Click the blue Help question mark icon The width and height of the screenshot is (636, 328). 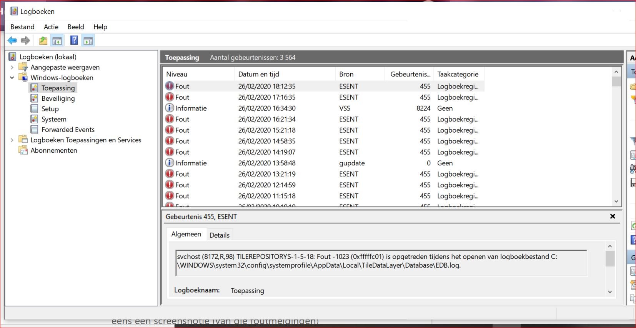pyautogui.click(x=74, y=40)
